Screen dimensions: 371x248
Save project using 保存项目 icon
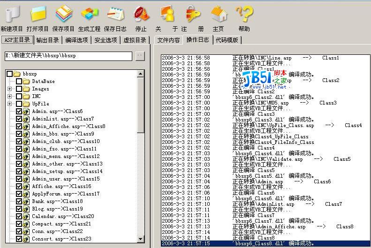click(x=64, y=14)
